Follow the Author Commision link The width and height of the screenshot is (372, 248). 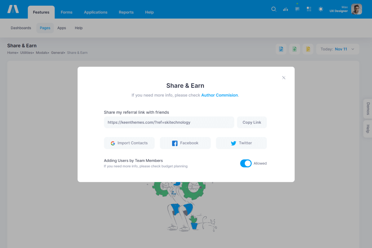(x=219, y=95)
